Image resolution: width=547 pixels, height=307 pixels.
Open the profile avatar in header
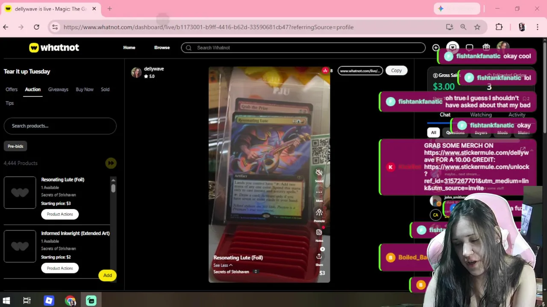[503, 47]
